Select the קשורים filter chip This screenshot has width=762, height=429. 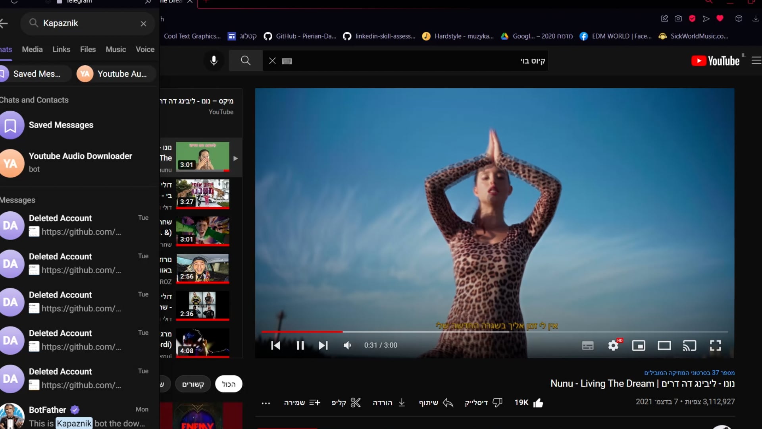[x=193, y=384]
